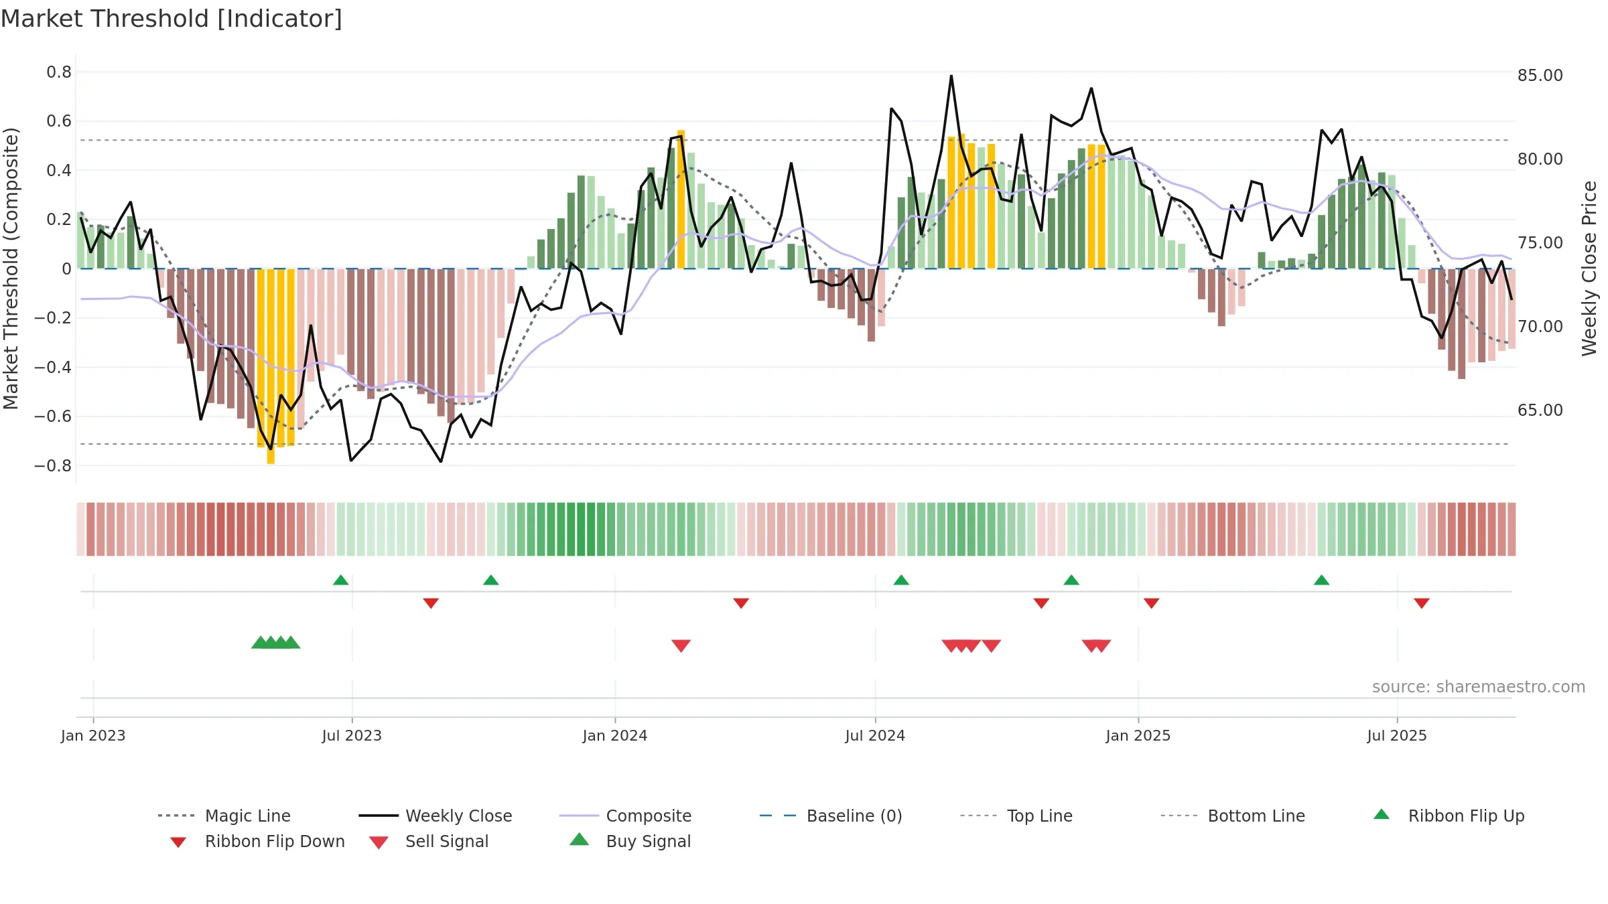1608x904 pixels.
Task: Click the Jan 2023 x-axis label
Action: coord(93,735)
